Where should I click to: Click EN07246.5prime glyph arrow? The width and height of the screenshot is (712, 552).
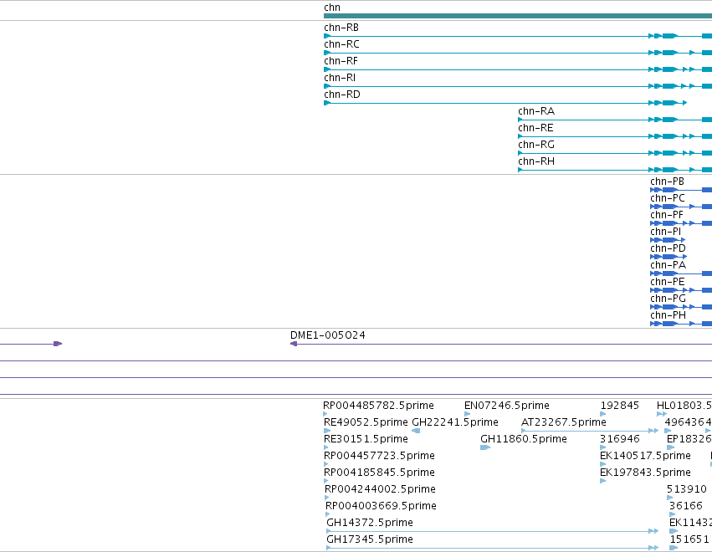coord(467,414)
